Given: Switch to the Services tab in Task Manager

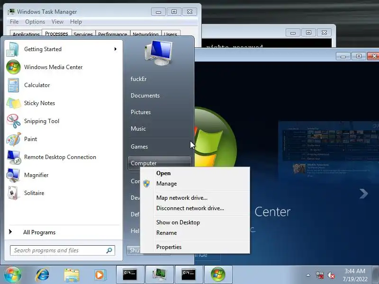Looking at the screenshot, I should pyautogui.click(x=83, y=34).
